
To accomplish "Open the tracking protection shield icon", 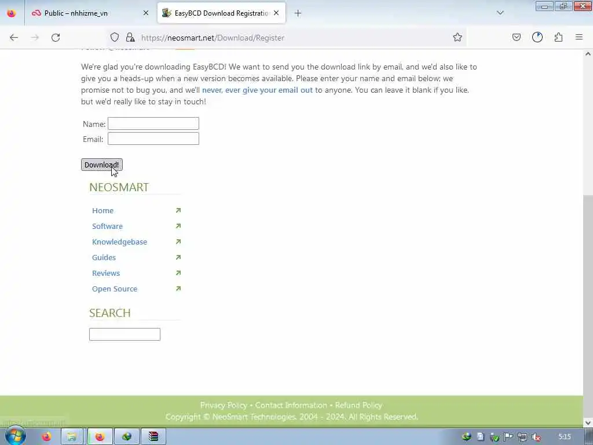I will tap(115, 37).
